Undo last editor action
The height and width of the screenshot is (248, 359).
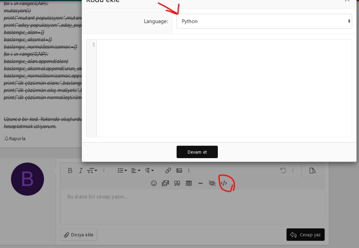[x=283, y=171]
